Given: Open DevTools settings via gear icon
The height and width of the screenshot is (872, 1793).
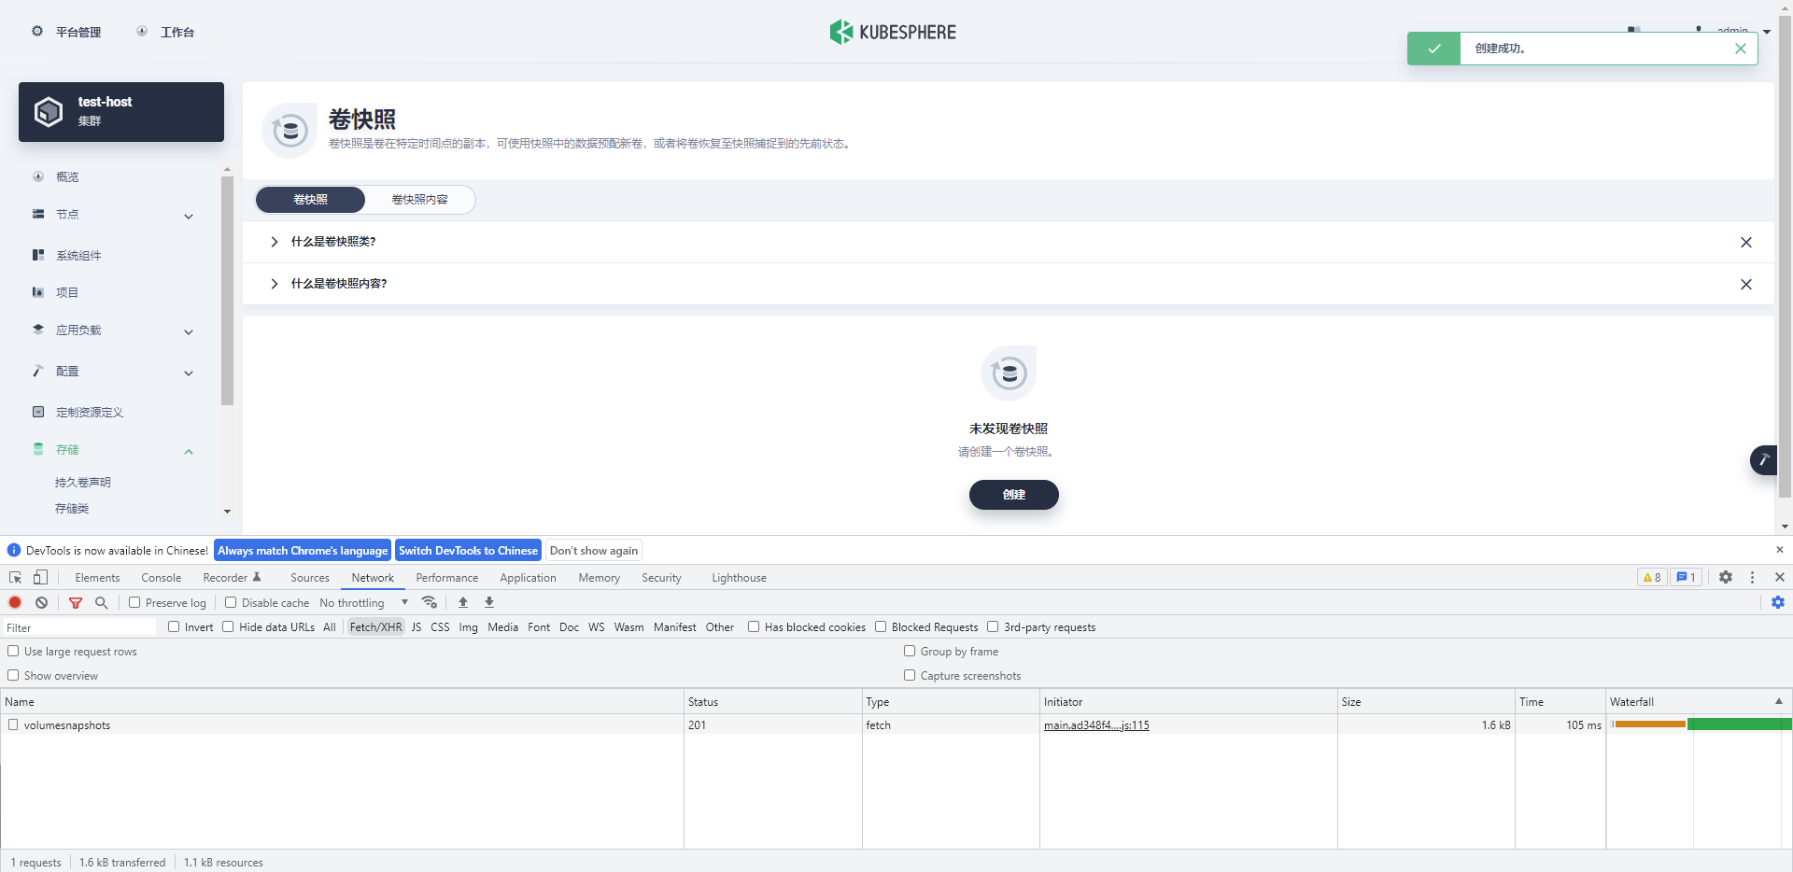Looking at the screenshot, I should (1725, 577).
